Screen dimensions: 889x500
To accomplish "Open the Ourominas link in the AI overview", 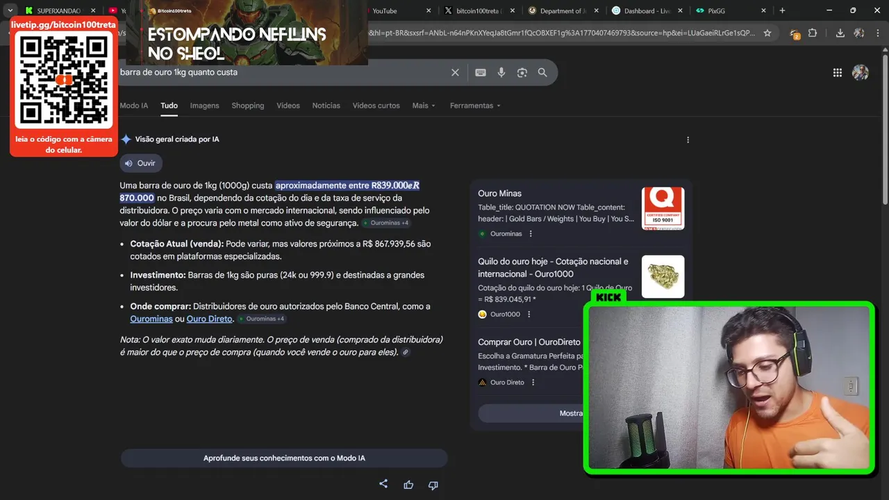I will [x=151, y=319].
